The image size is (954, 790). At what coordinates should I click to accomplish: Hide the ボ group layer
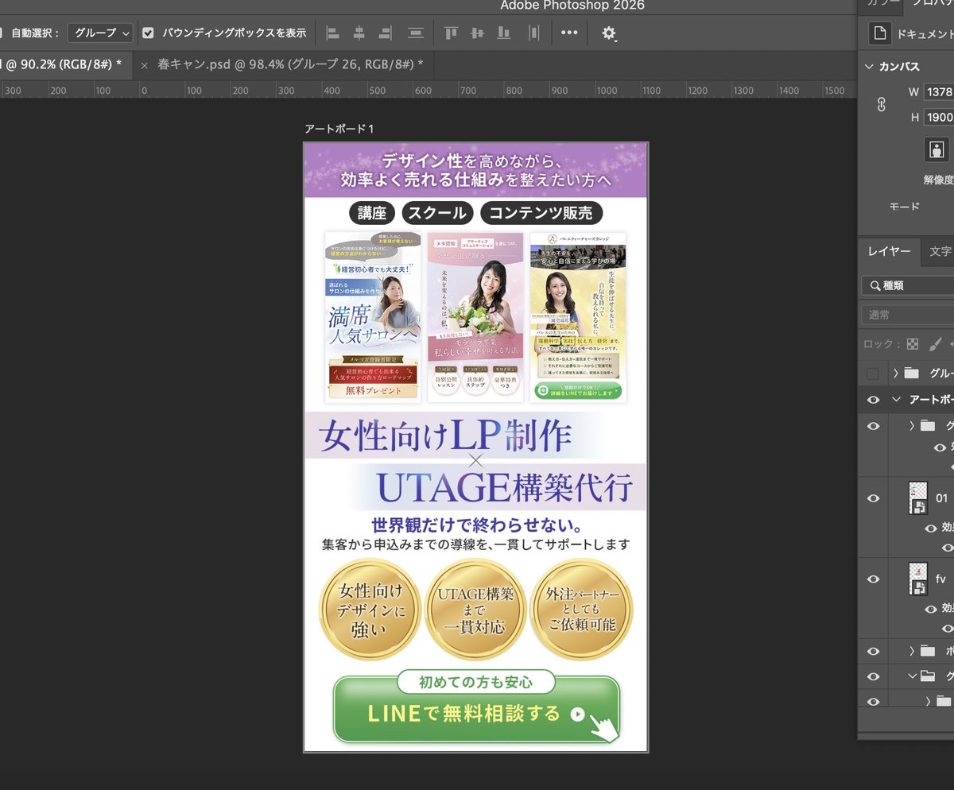coord(873,651)
